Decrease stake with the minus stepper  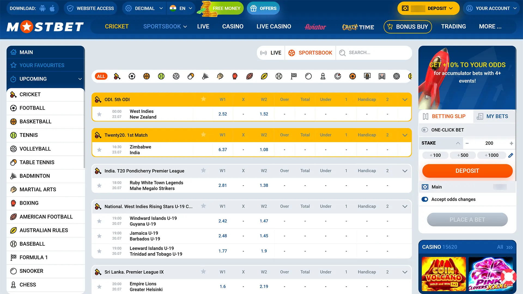[x=467, y=143]
